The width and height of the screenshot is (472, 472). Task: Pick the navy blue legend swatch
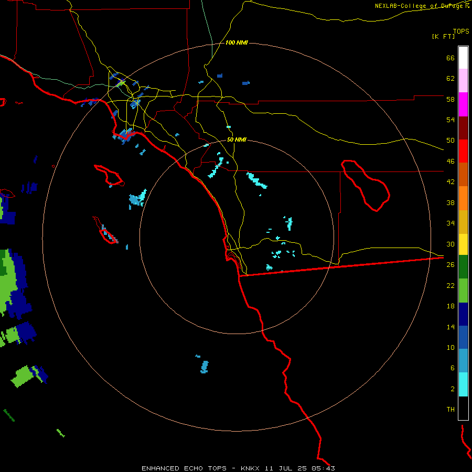click(463, 314)
